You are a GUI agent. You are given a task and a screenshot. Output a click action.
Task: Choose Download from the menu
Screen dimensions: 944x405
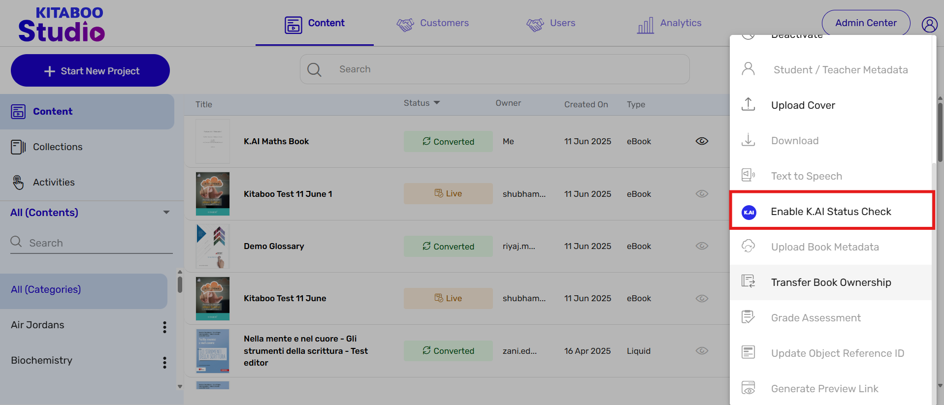830,141
